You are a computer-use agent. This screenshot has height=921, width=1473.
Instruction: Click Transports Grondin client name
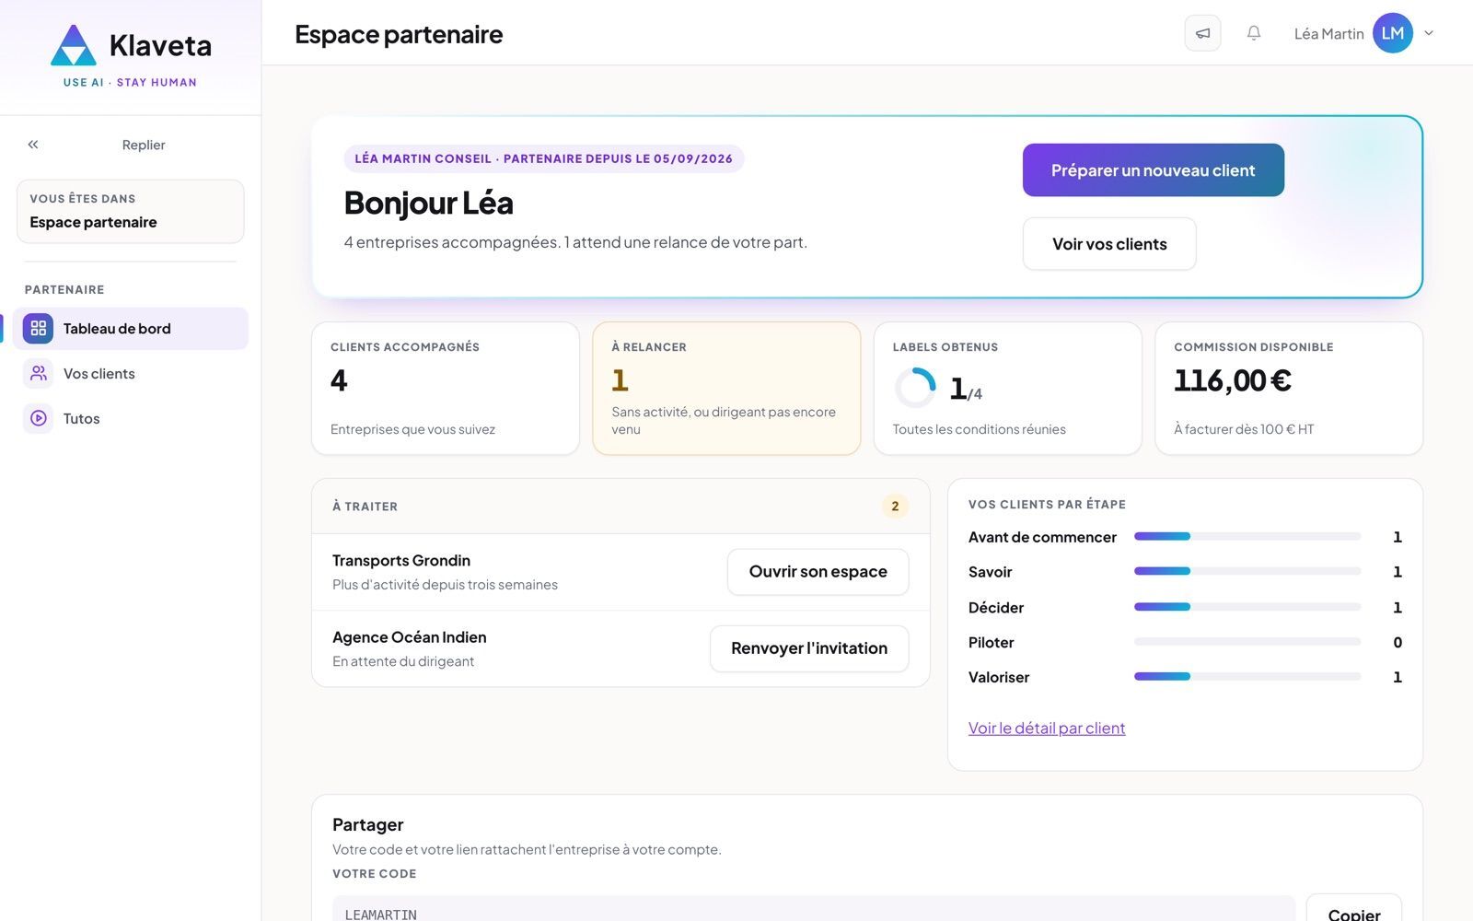(401, 561)
